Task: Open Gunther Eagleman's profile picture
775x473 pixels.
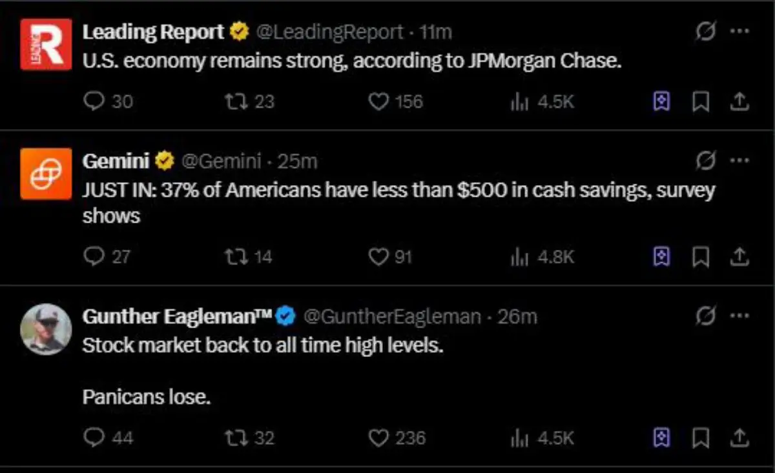Action: pyautogui.click(x=46, y=329)
